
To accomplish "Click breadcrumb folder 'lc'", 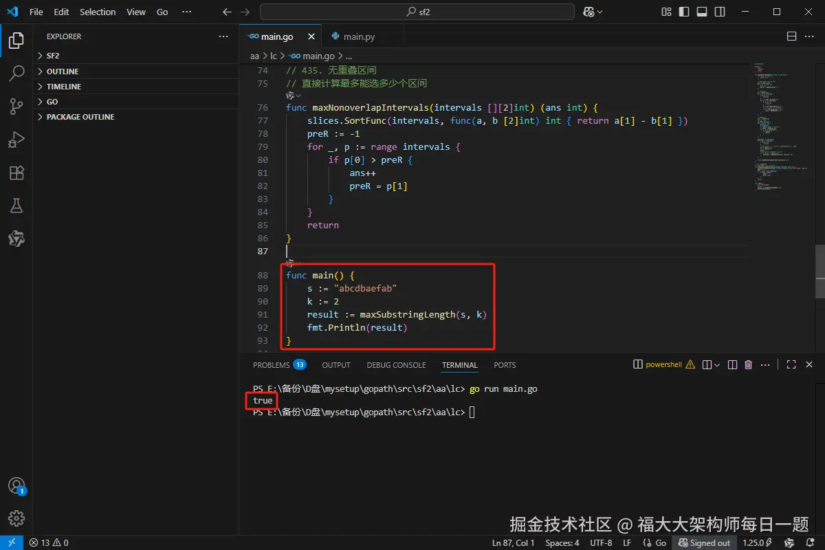I will coord(273,56).
